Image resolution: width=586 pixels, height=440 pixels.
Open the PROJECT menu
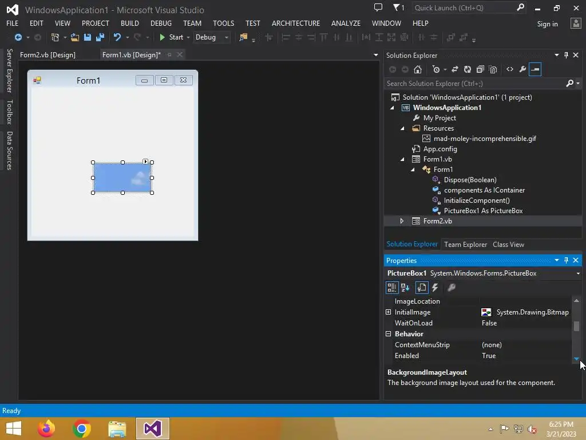[96, 23]
